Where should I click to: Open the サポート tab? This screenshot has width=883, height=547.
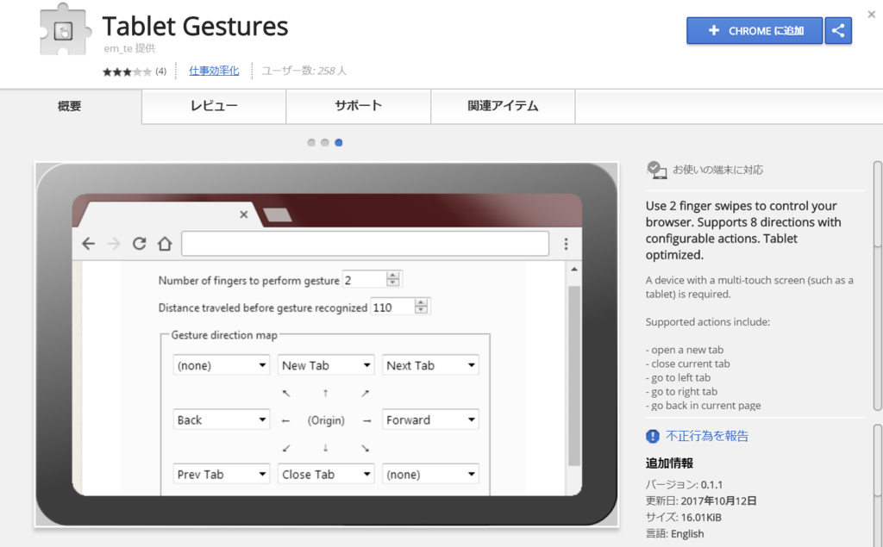point(358,106)
